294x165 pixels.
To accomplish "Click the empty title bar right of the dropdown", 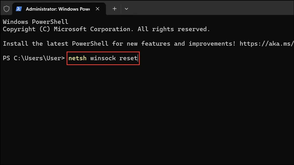I will (x=212, y=8).
